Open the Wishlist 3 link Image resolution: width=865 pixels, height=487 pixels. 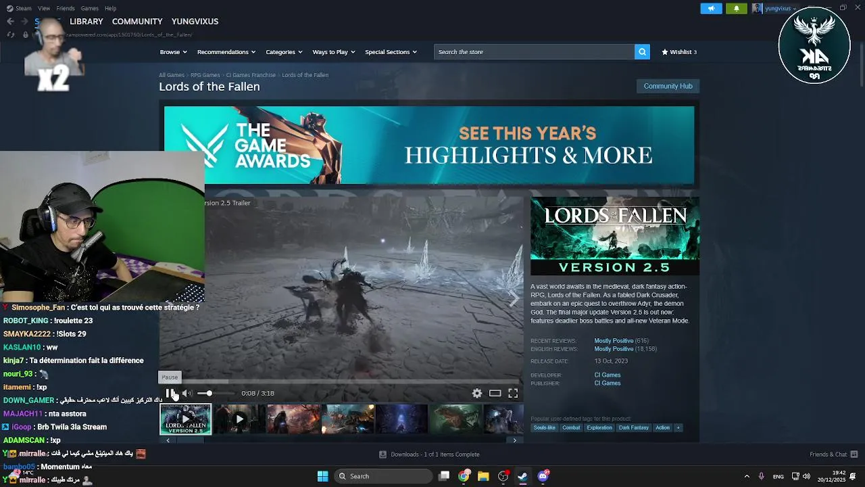pos(679,52)
